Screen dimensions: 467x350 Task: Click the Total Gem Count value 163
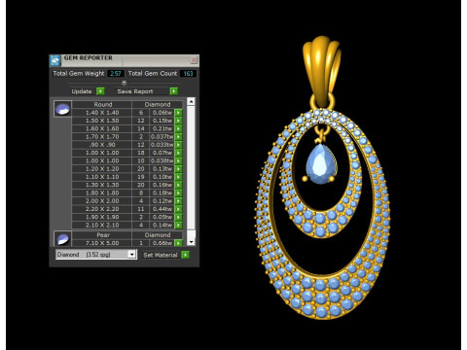188,74
